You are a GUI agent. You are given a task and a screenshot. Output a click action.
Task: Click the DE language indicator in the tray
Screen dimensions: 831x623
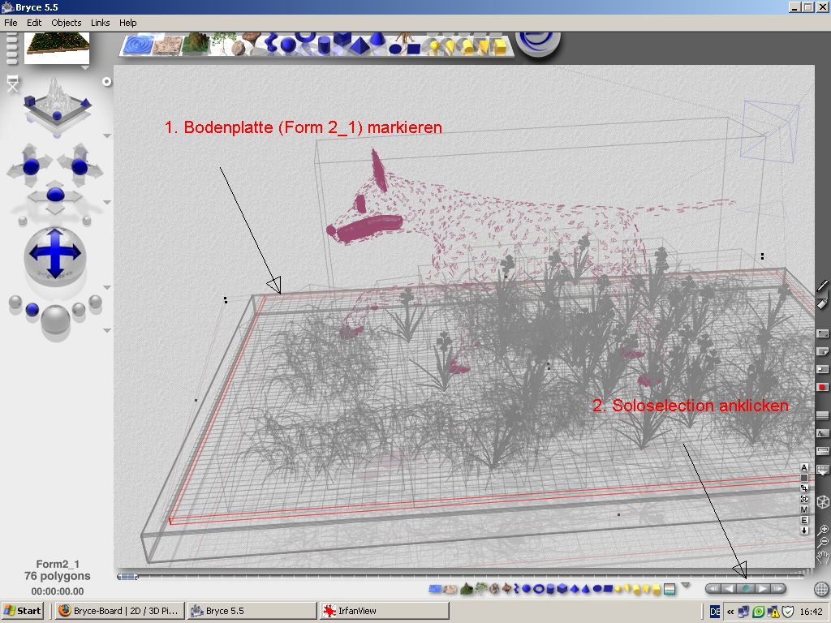tap(715, 612)
